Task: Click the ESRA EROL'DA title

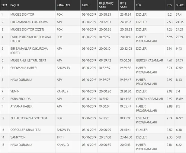Action: point(20,99)
